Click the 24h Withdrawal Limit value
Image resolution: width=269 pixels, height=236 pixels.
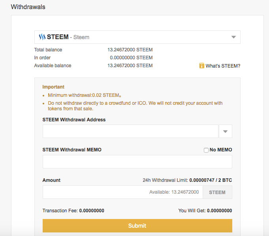tap(211, 180)
